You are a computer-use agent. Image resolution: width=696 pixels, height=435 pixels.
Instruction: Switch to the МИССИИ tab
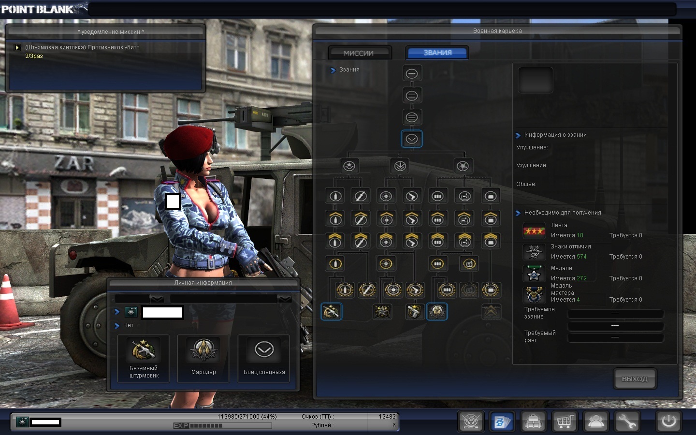click(358, 53)
